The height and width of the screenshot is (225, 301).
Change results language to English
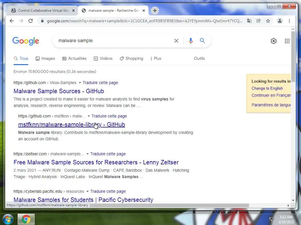tap(267, 88)
